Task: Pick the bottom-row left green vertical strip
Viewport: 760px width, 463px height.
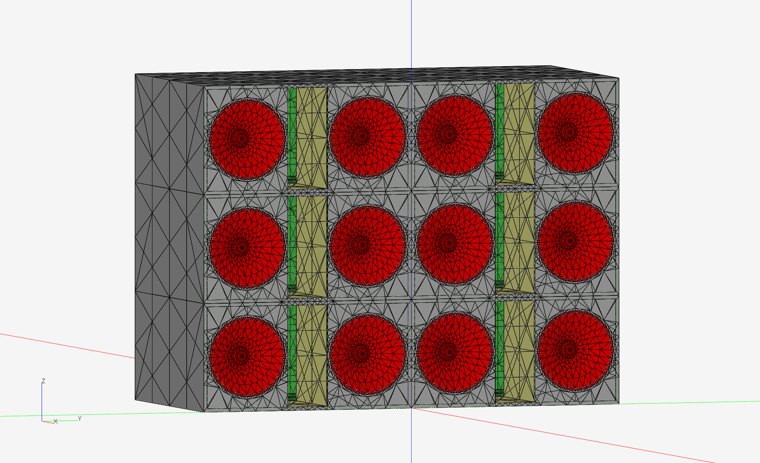Action: (x=293, y=353)
